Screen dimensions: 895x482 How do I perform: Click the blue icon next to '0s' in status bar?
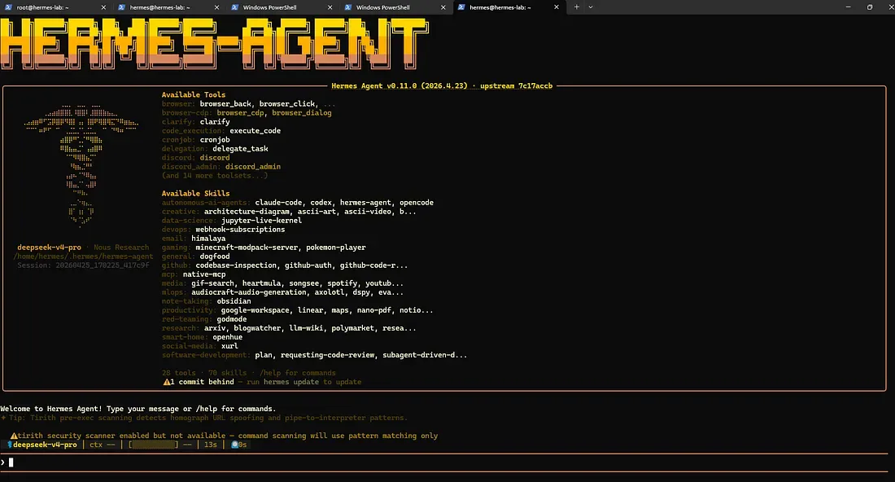[x=234, y=445]
